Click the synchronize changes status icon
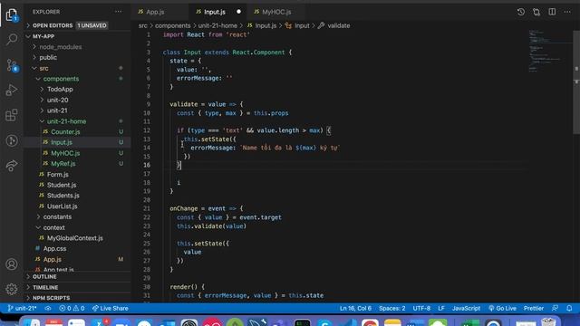This screenshot has width=580, height=326. point(48,308)
